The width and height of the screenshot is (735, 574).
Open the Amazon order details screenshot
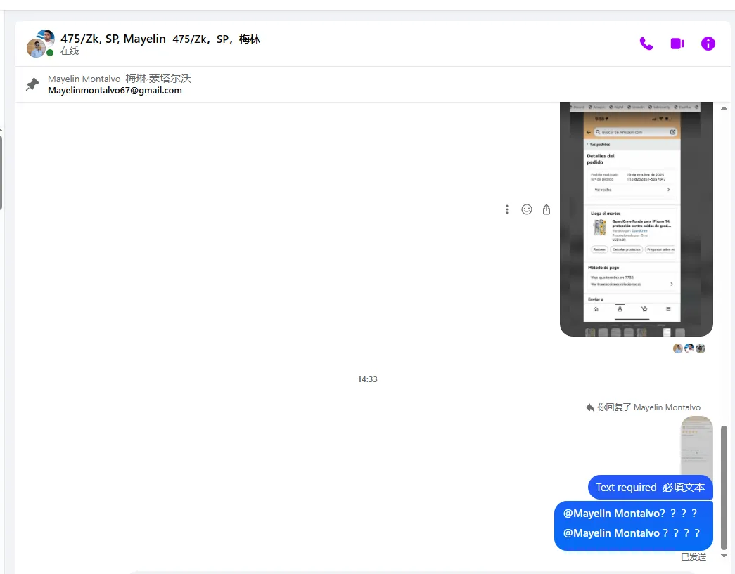click(x=636, y=218)
